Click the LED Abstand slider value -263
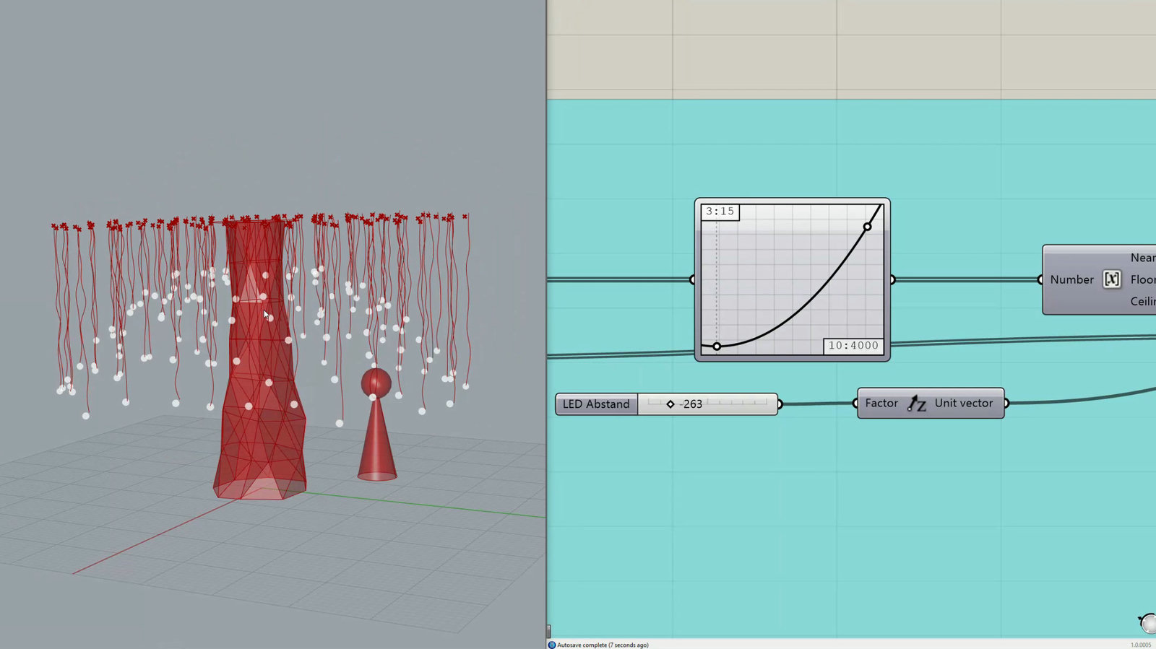1156x649 pixels. 691,404
